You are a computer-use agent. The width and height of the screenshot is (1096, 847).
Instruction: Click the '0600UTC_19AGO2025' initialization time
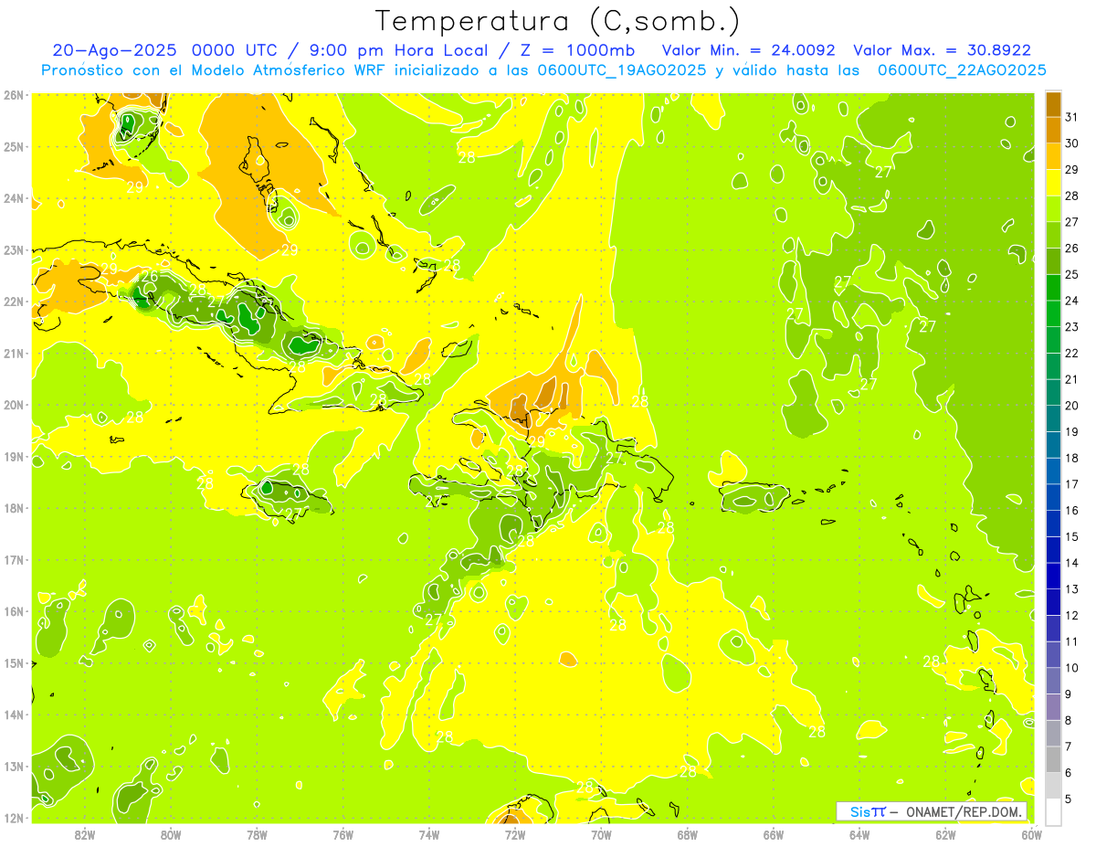point(623,70)
